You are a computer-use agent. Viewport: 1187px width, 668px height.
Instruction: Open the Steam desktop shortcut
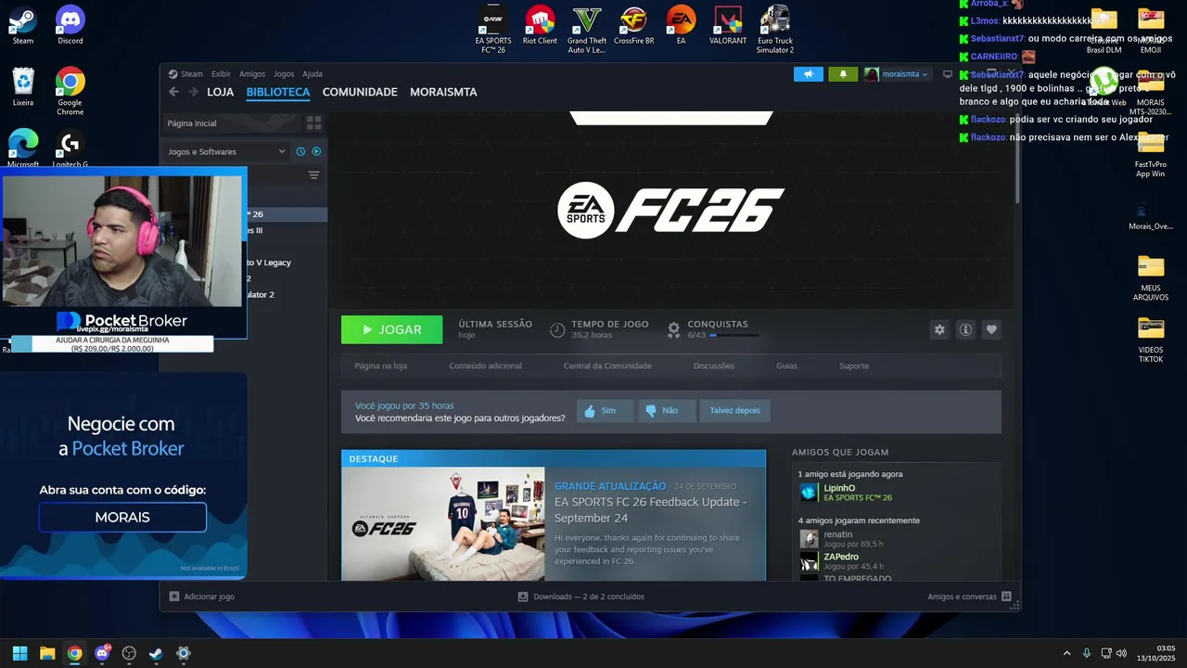(23, 25)
